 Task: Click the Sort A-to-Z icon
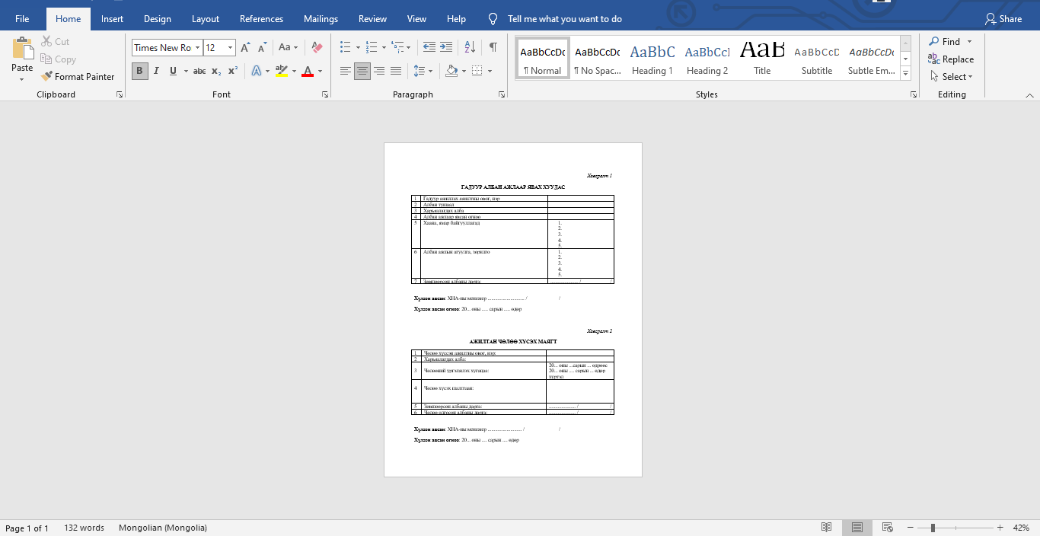470,47
